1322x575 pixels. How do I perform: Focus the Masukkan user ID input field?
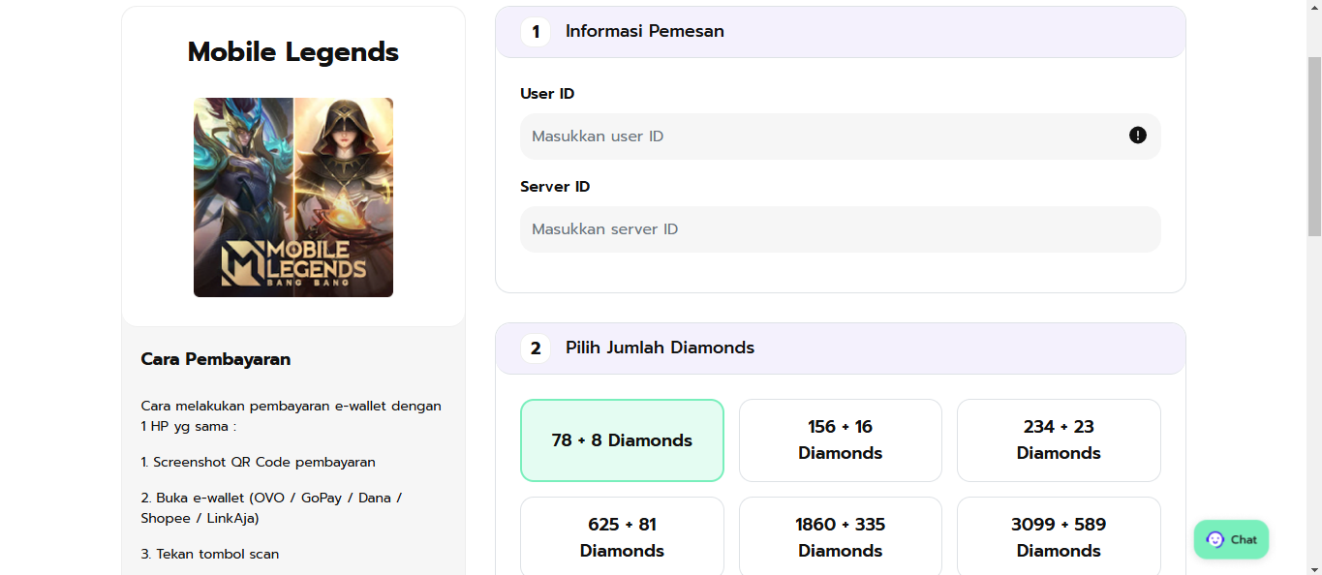841,136
